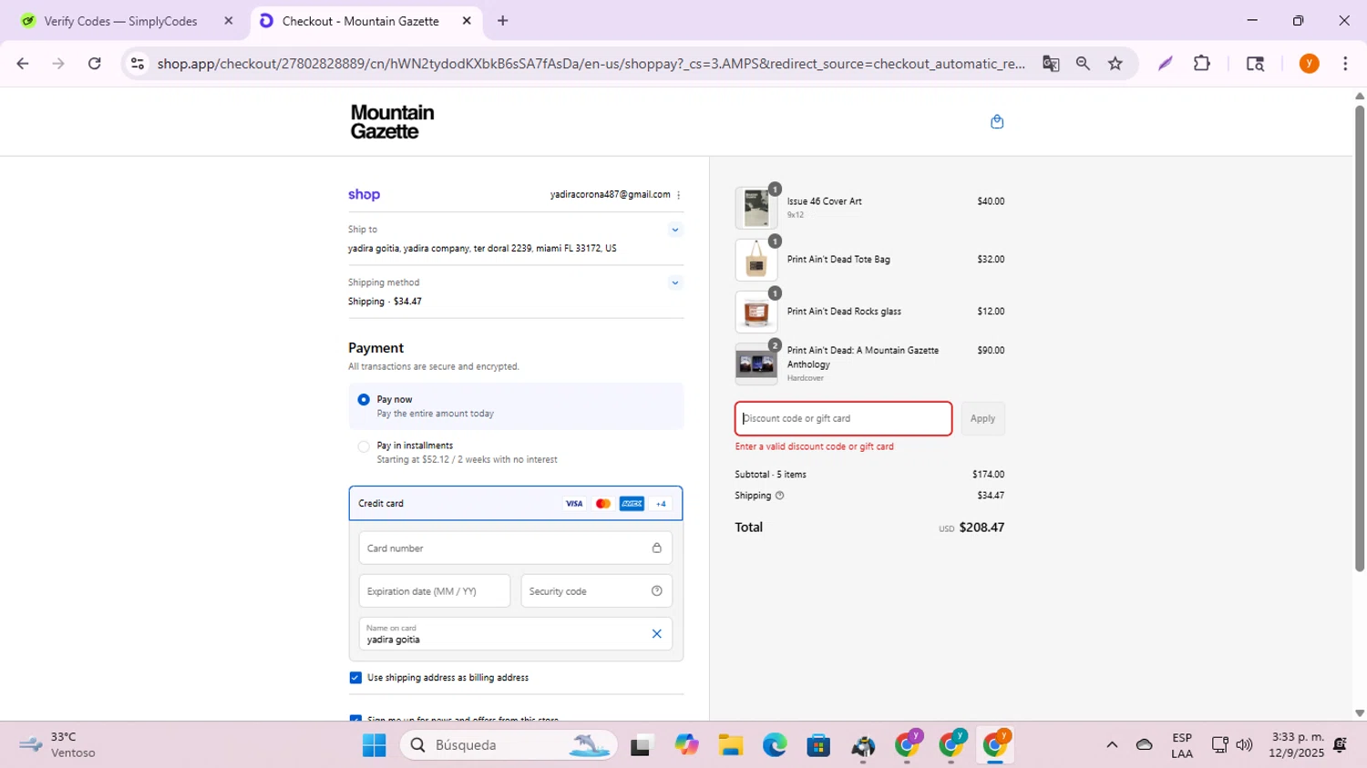Go back to the previous page
The image size is (1367, 768).
tap(23, 64)
